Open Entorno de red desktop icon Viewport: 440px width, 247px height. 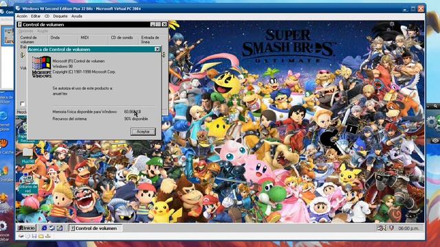[27, 183]
